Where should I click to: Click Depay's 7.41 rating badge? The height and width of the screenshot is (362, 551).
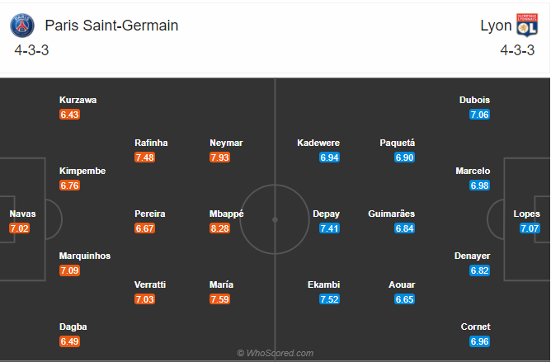coord(329,228)
